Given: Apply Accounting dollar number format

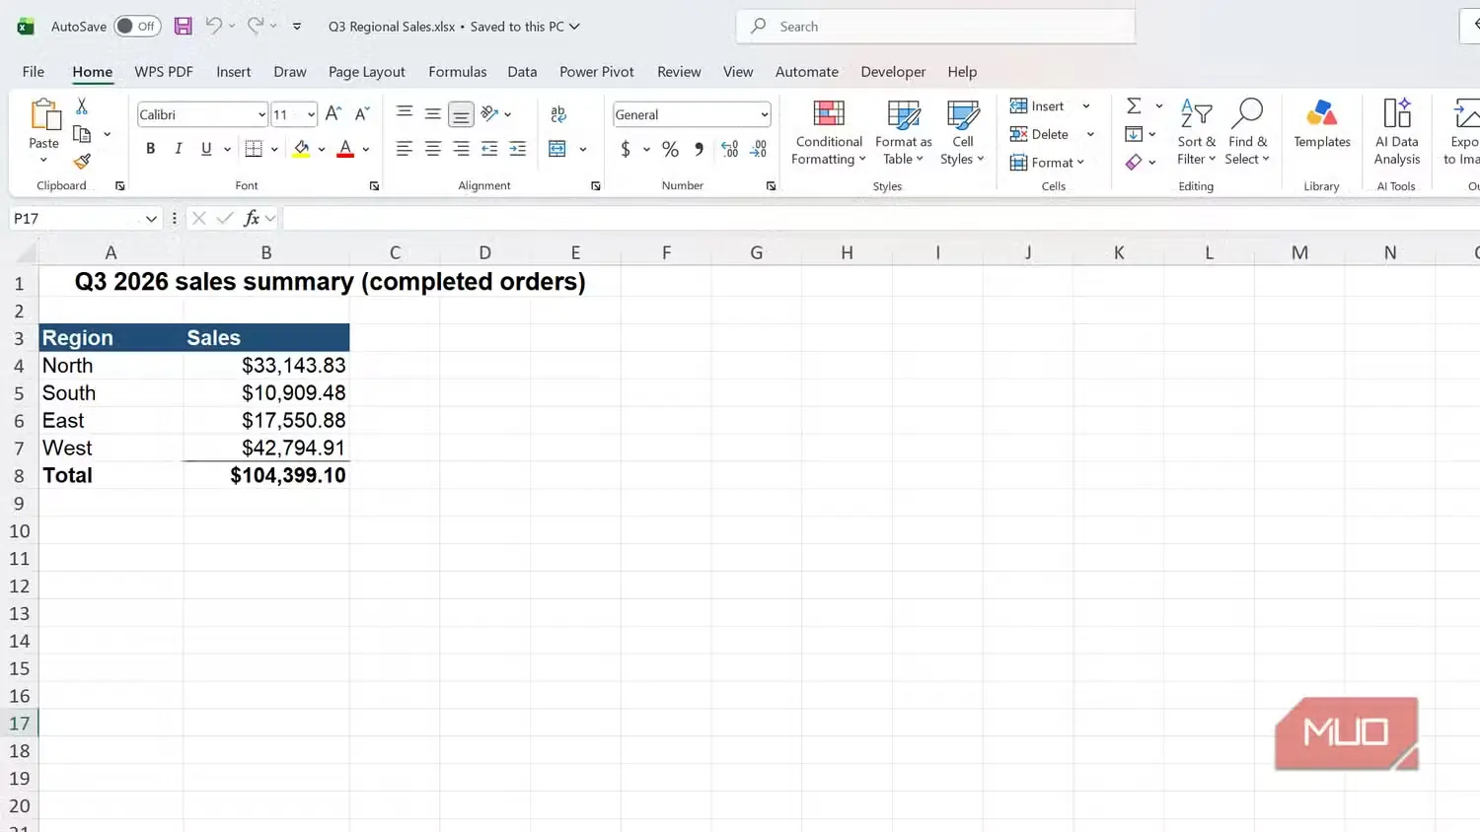Looking at the screenshot, I should (x=626, y=149).
